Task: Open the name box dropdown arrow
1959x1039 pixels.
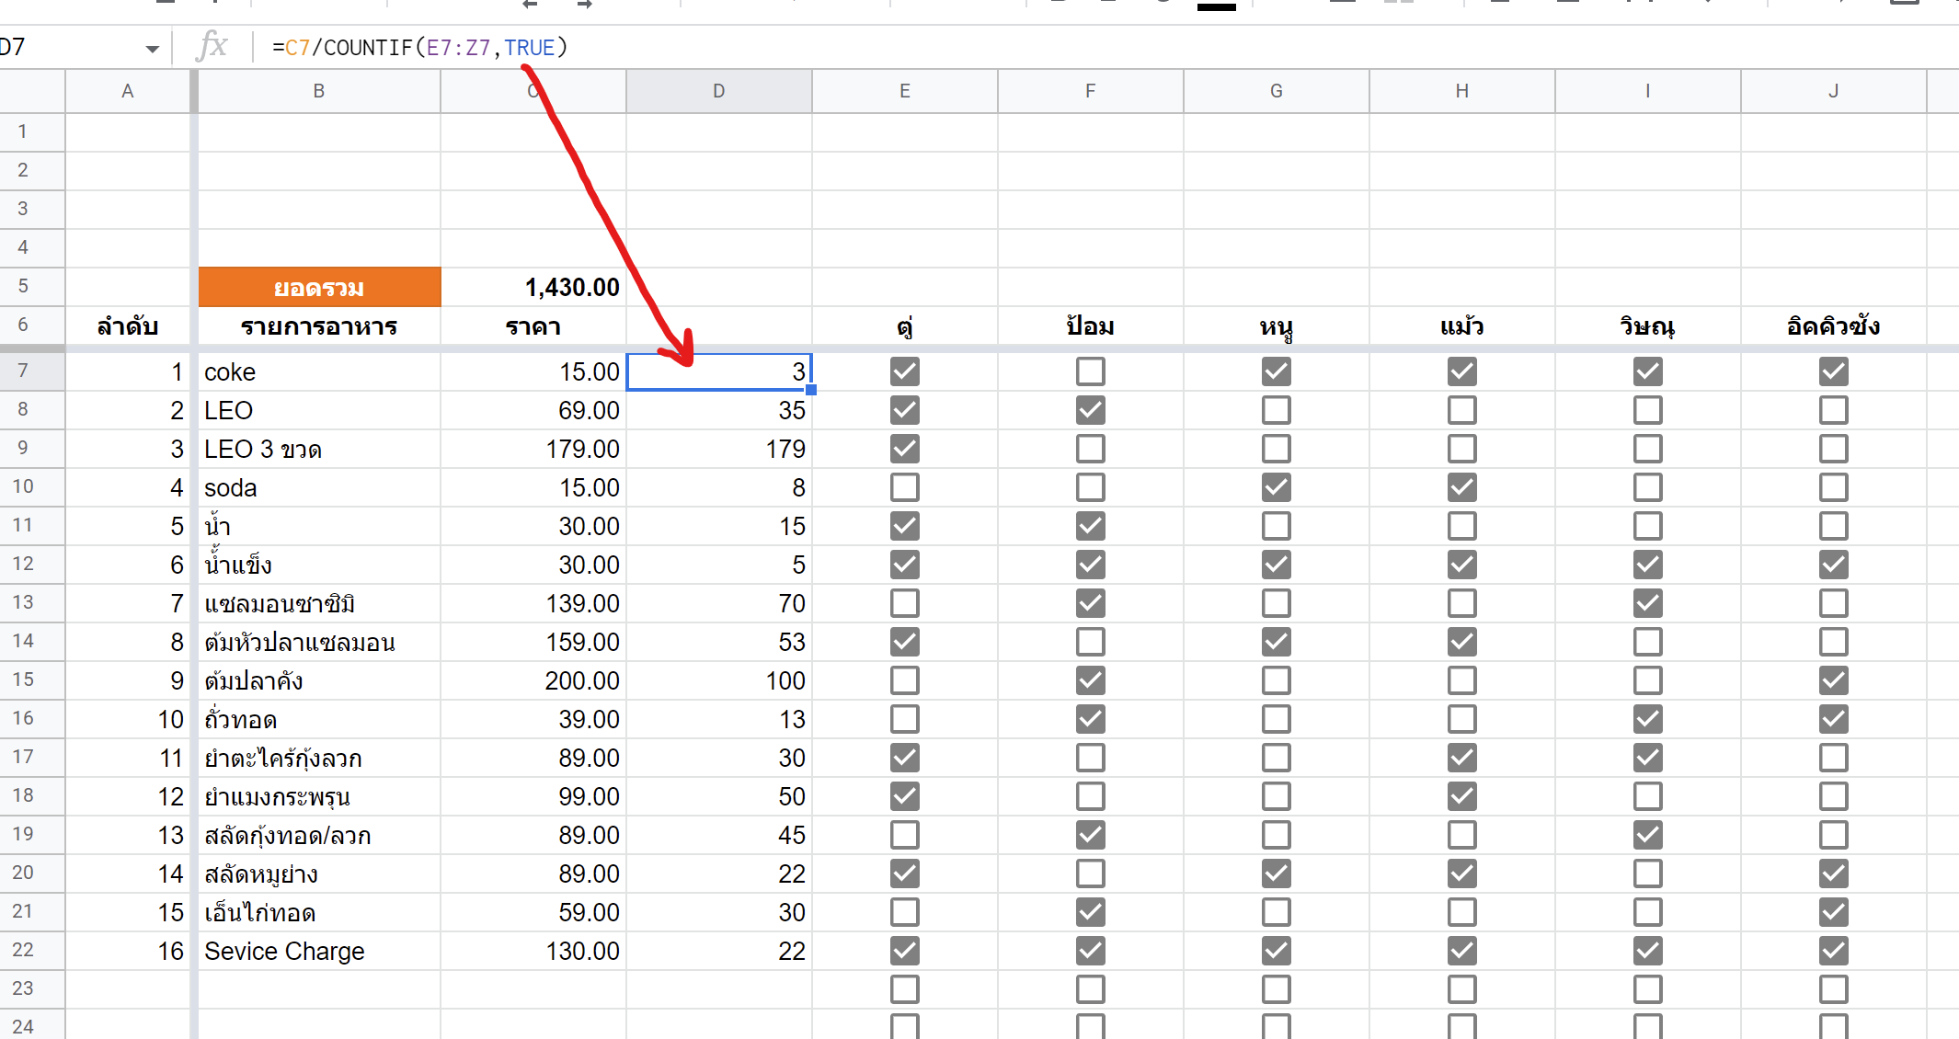Action: [x=152, y=48]
